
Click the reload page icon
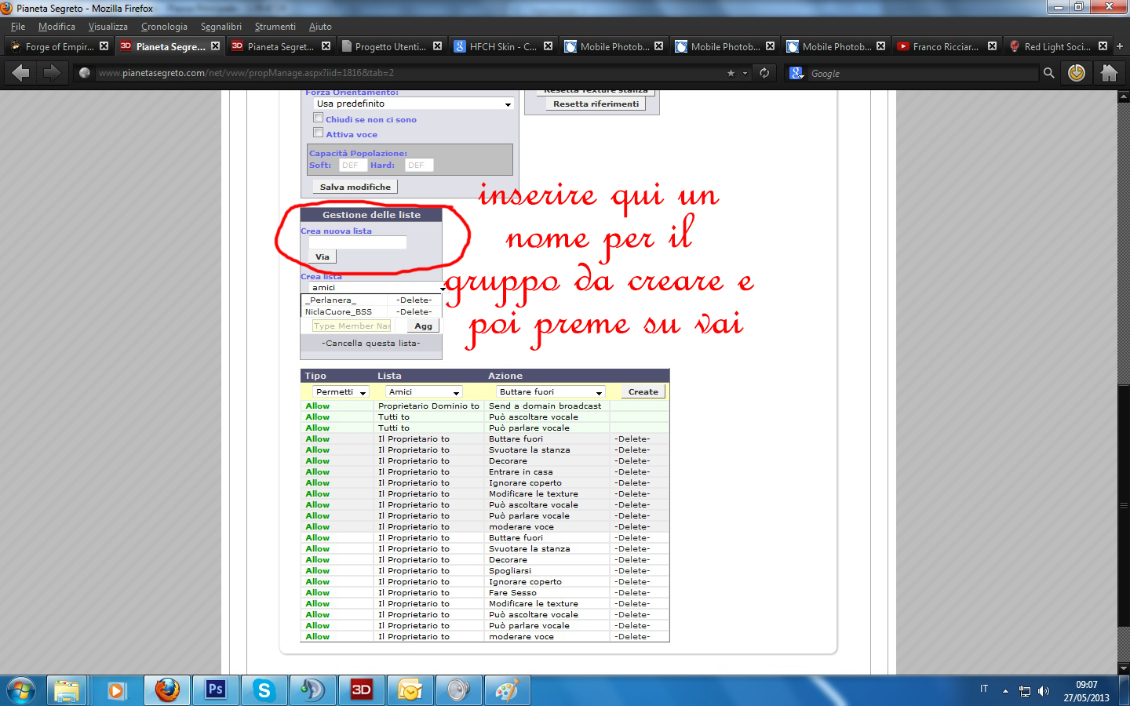(x=764, y=73)
